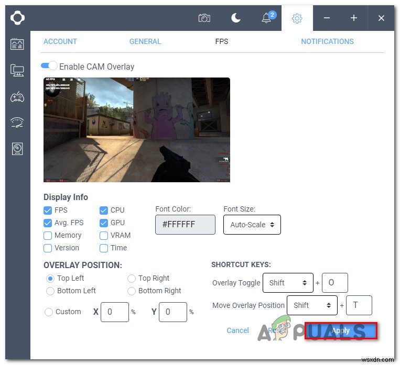Click the Font Color #FFFFFF field
This screenshot has height=365, width=400.
185,225
